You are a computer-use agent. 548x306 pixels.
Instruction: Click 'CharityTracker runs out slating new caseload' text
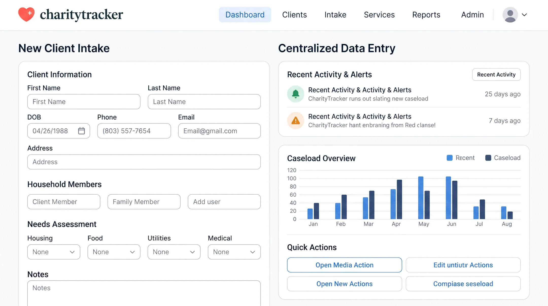coord(368,99)
